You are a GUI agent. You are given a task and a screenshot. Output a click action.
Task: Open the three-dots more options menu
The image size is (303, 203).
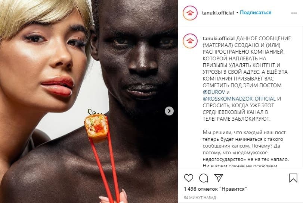click(x=294, y=13)
